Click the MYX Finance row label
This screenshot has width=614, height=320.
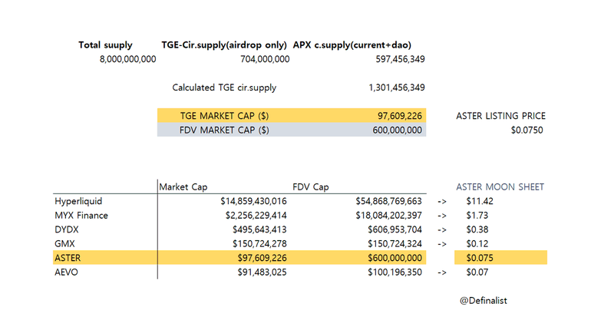tap(81, 216)
